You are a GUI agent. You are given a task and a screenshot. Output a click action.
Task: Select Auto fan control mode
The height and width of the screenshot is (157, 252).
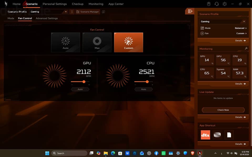[x=65, y=42]
